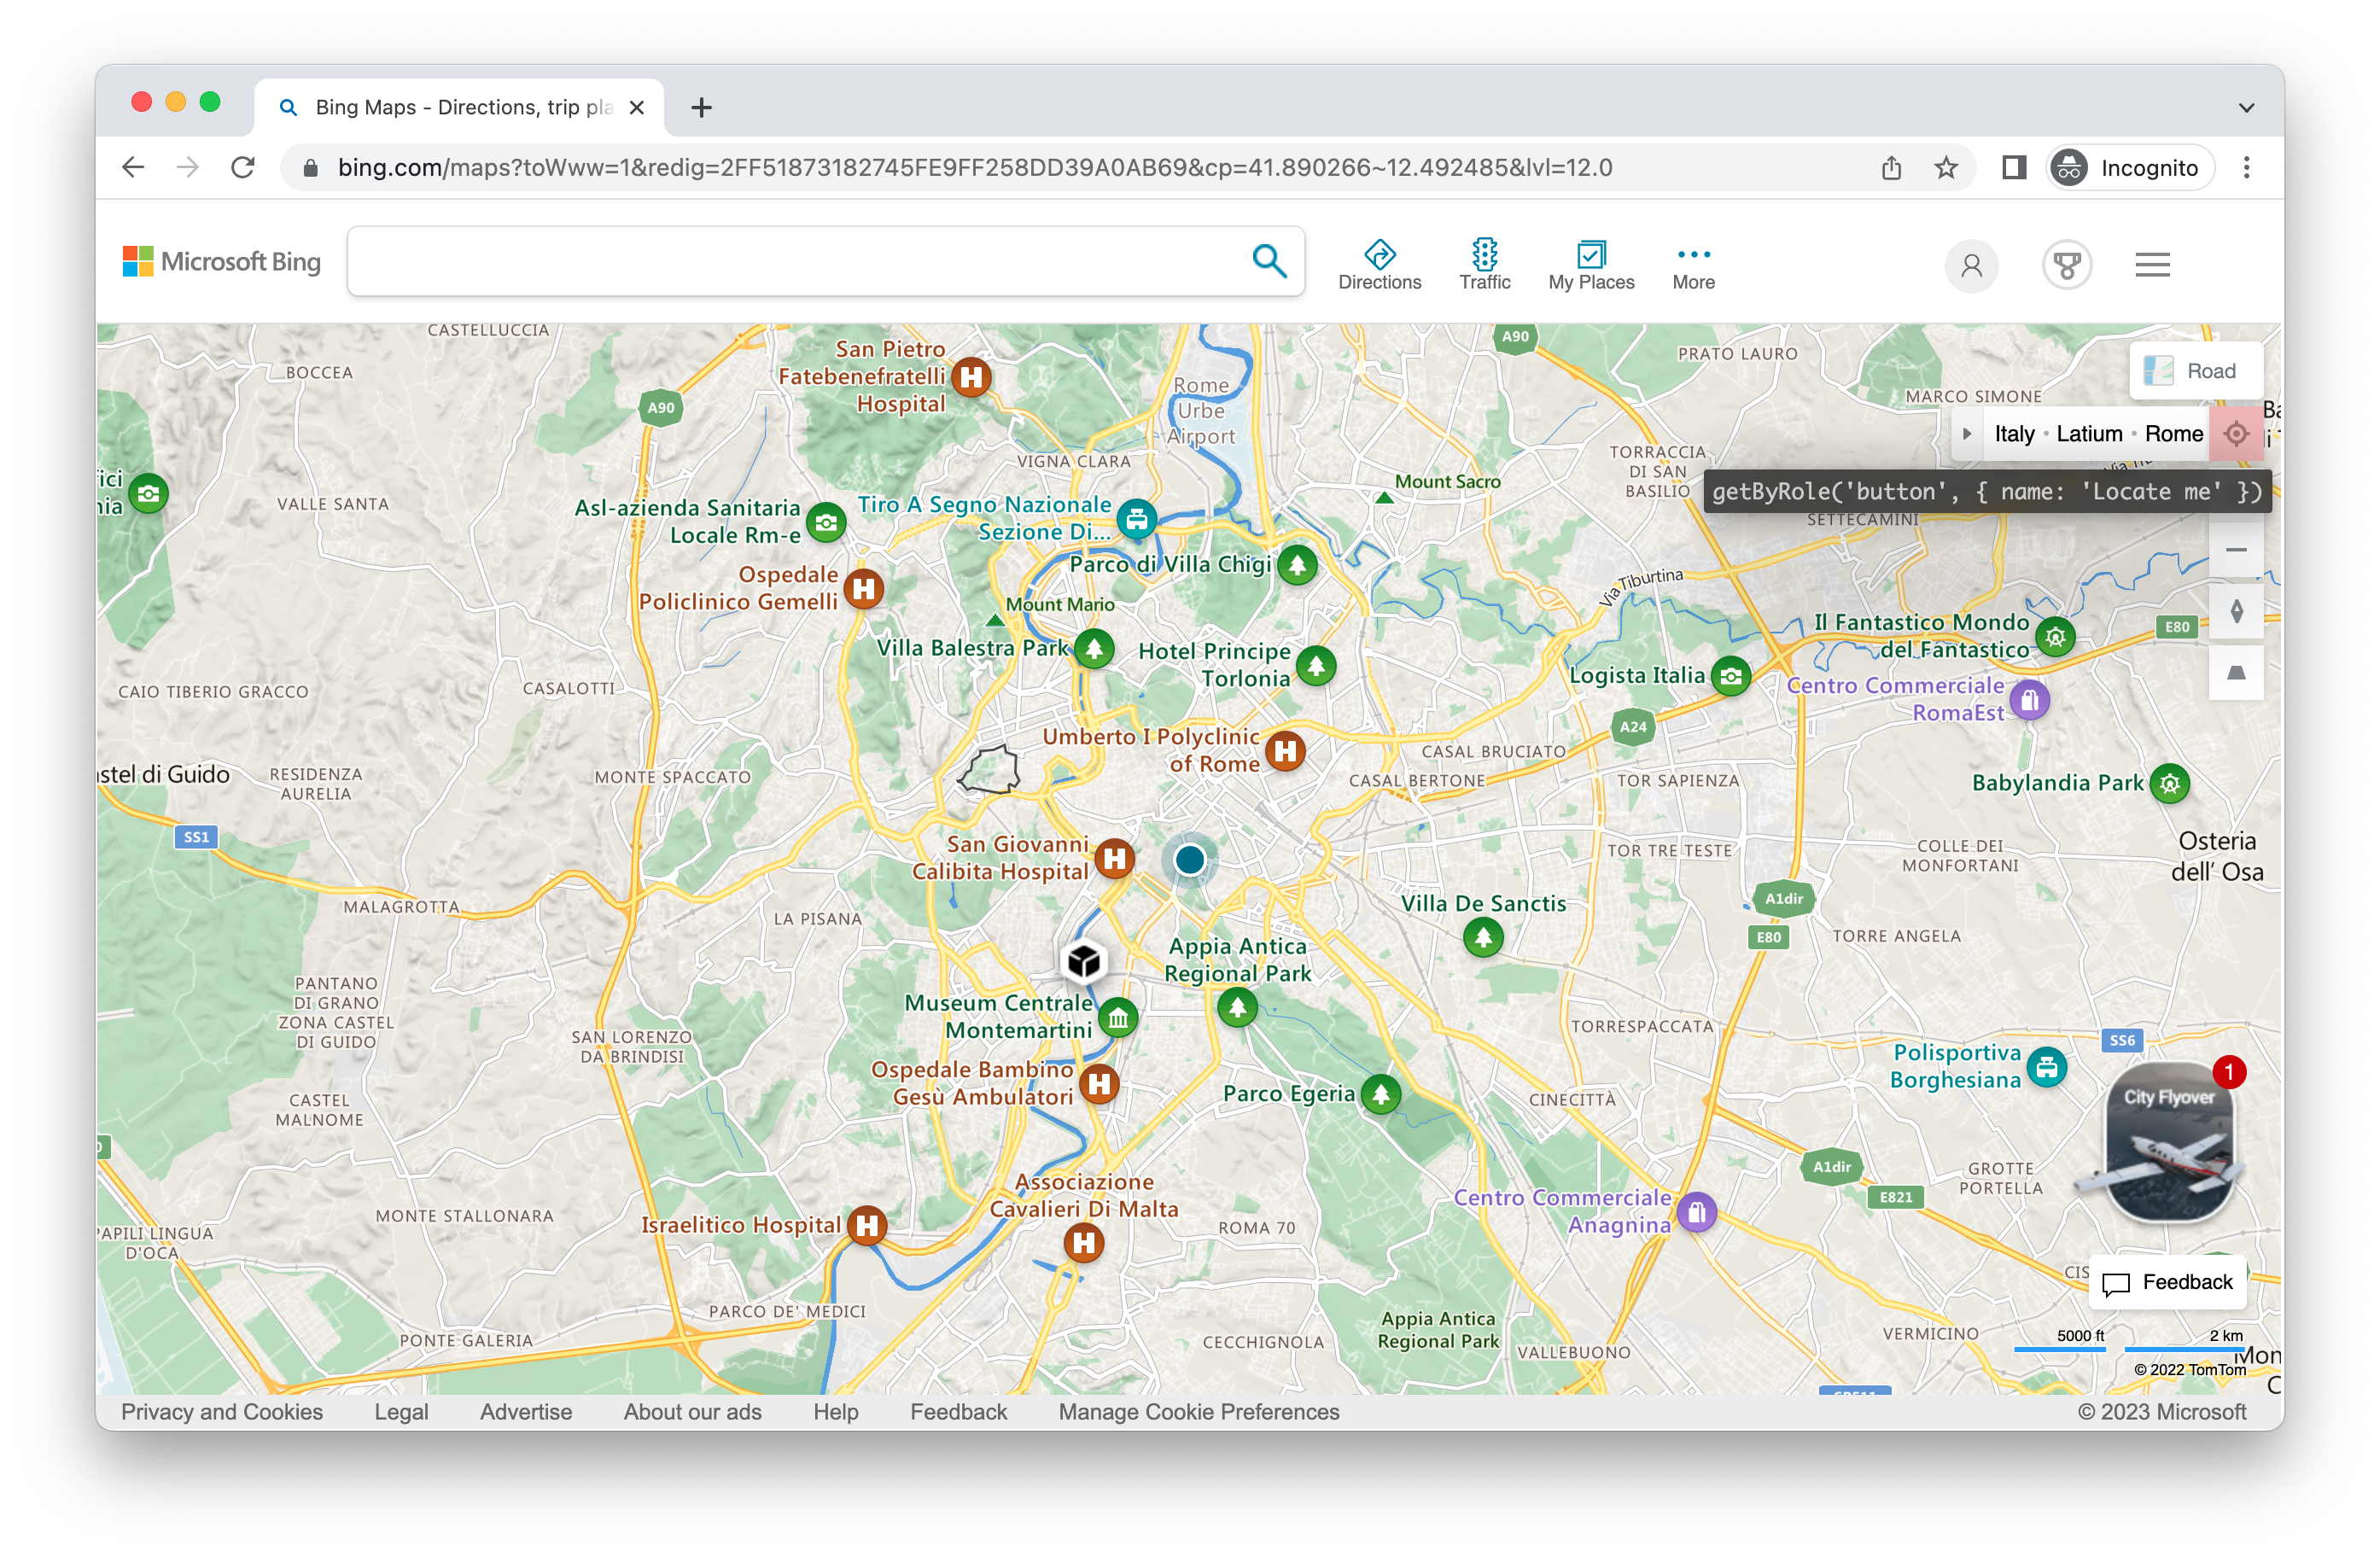Select the Parco Egeria park pin

(1380, 1094)
